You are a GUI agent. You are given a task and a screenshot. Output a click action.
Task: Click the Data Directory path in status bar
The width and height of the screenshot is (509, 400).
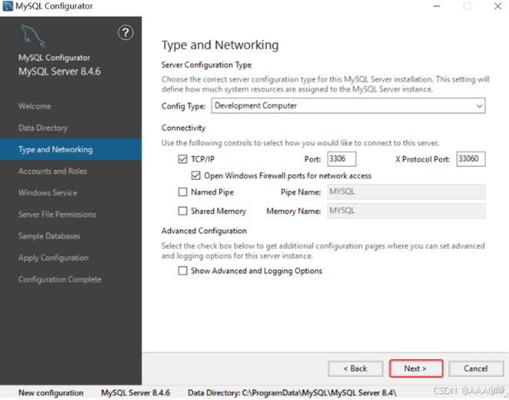click(292, 392)
